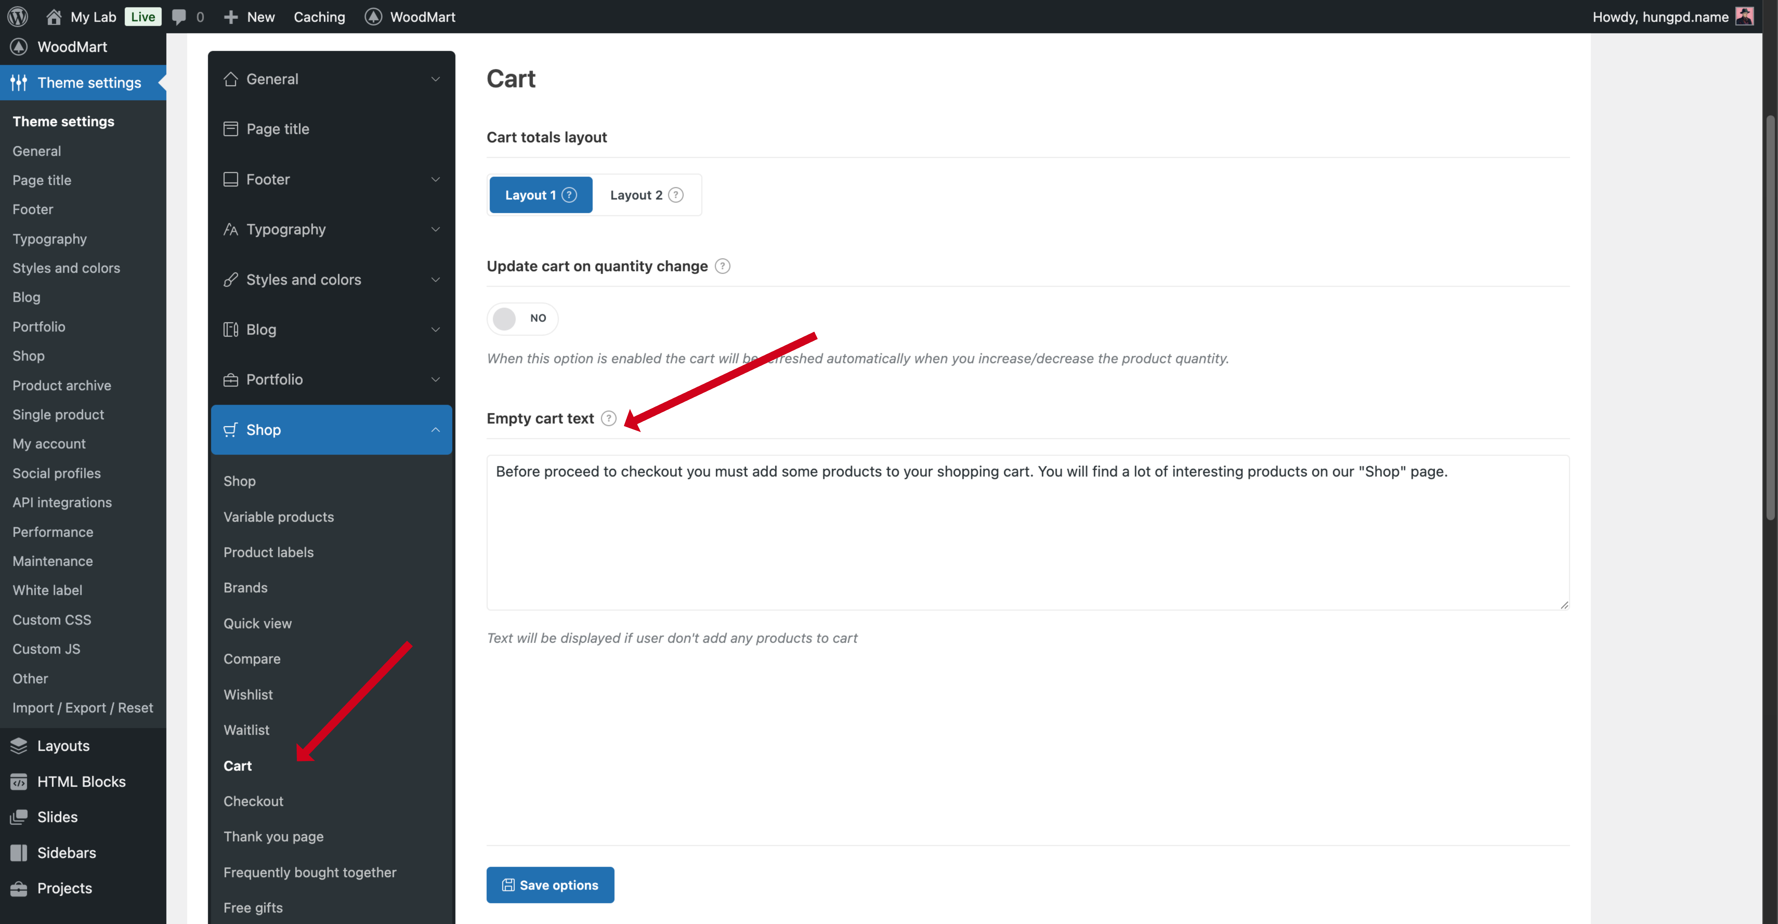Click the Page title panel icon
The image size is (1778, 924).
pyautogui.click(x=231, y=129)
